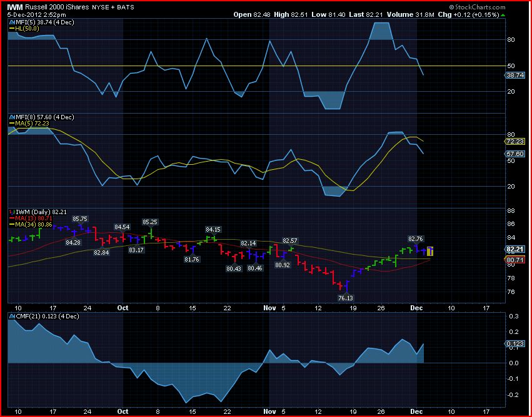This screenshot has width=532, height=417.
Task: Click the 76.13 price low label
Action: (346, 298)
